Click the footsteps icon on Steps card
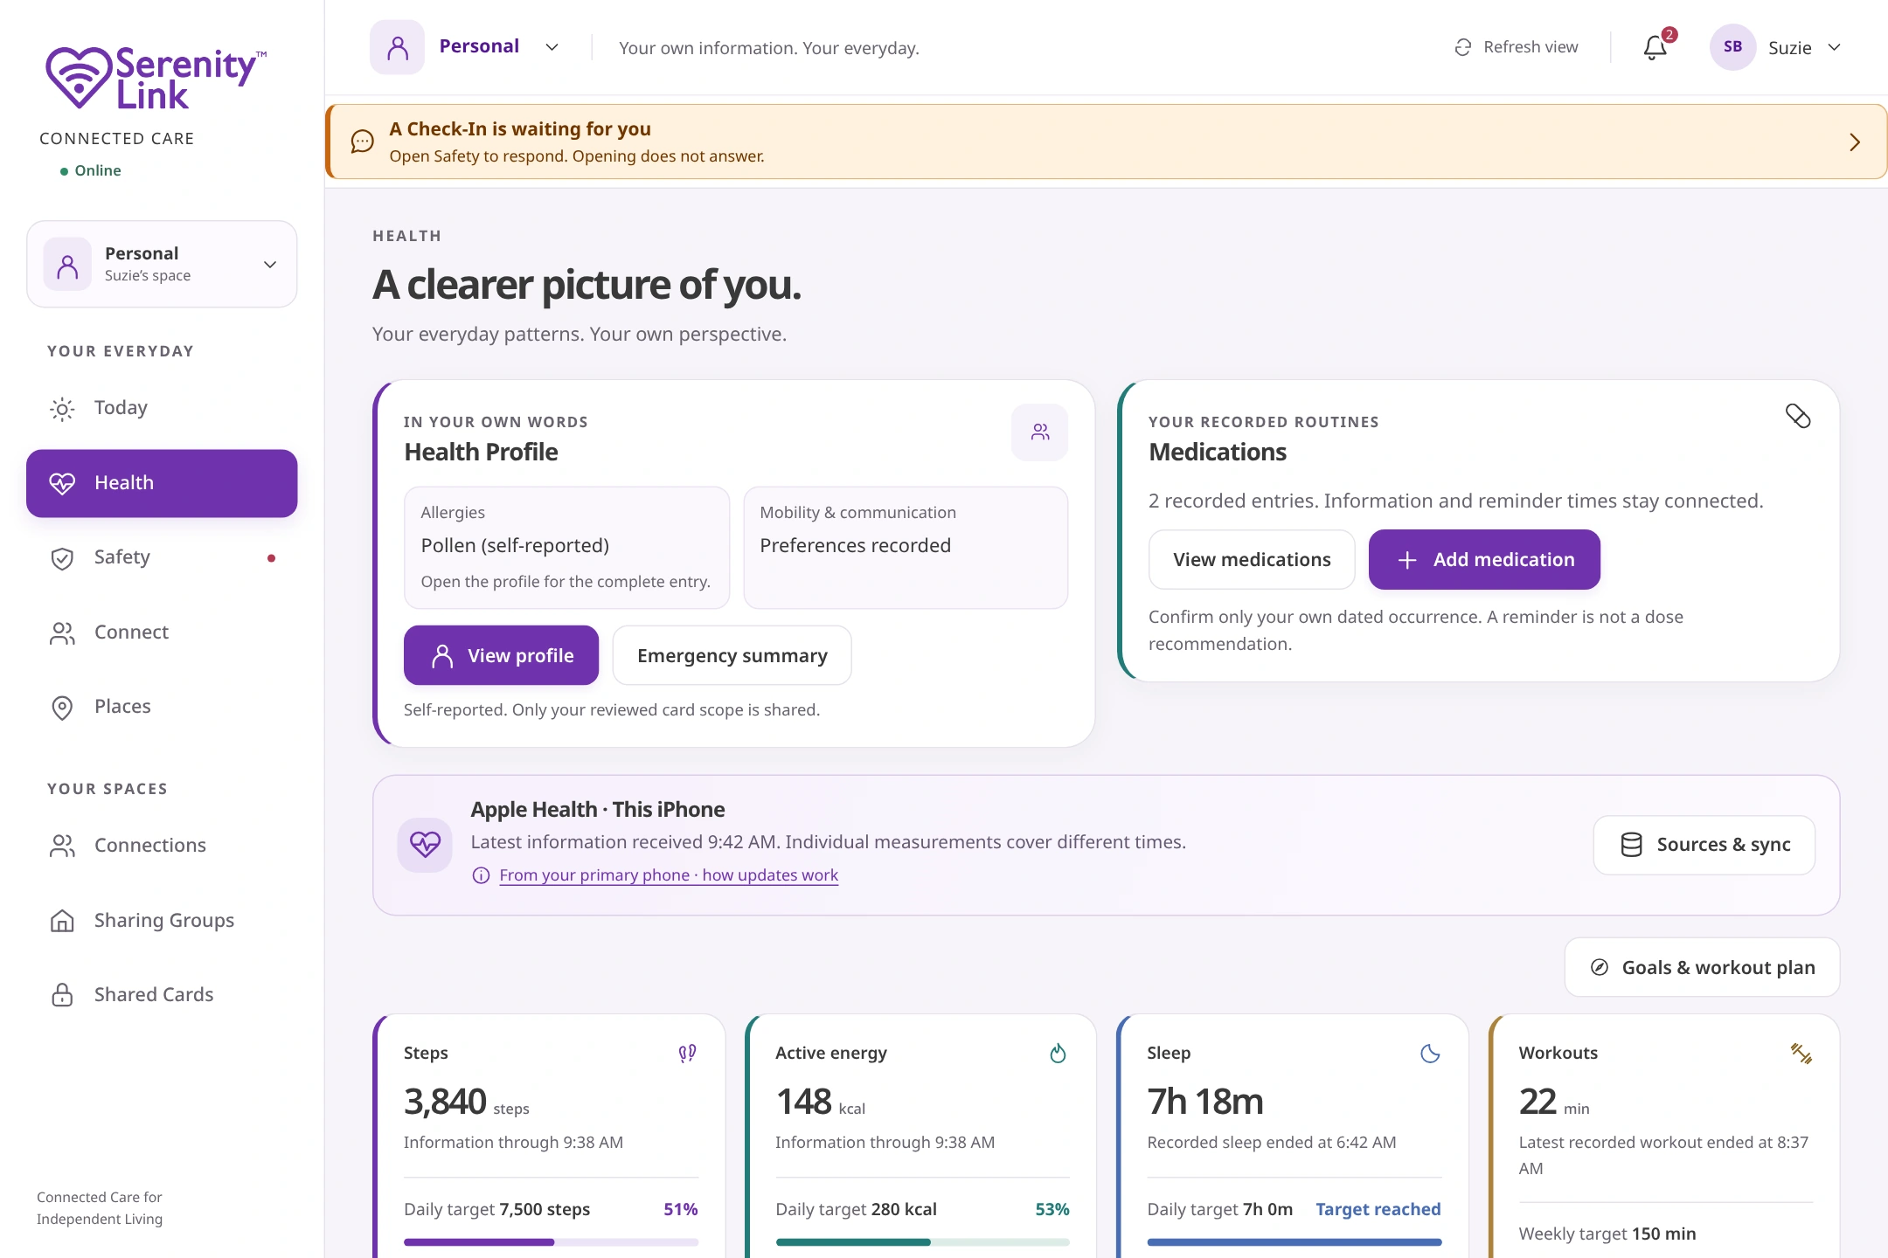The image size is (1888, 1258). 687,1054
